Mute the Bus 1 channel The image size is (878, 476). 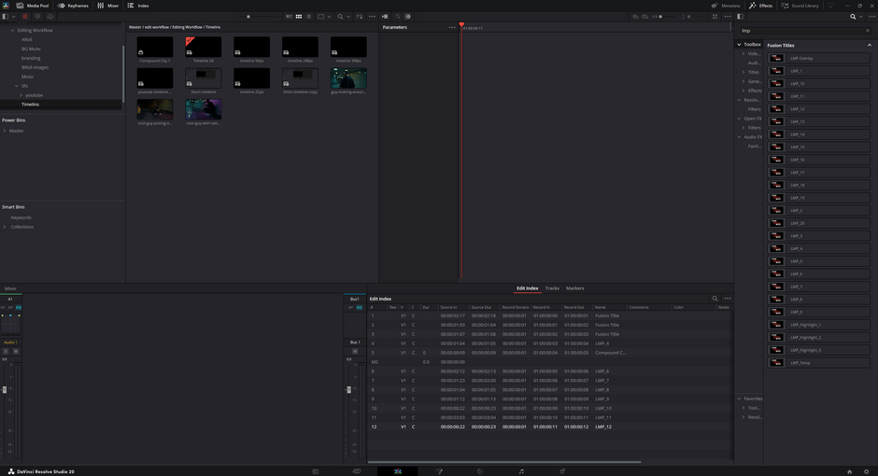click(355, 351)
